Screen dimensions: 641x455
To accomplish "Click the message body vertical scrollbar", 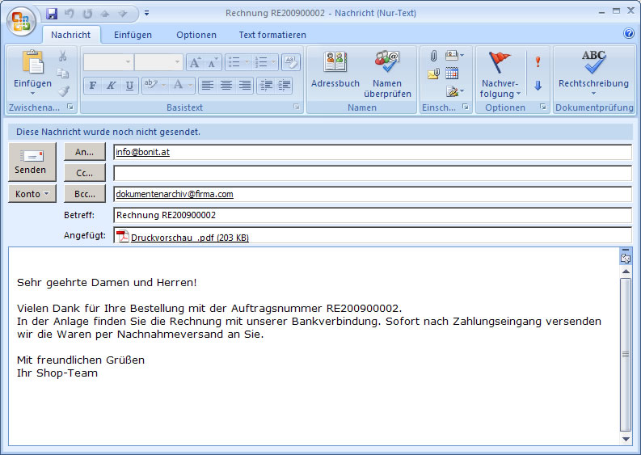I will pos(626,355).
